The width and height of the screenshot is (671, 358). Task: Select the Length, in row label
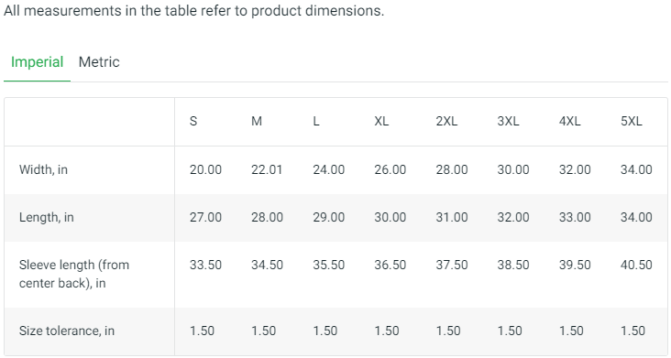click(46, 217)
